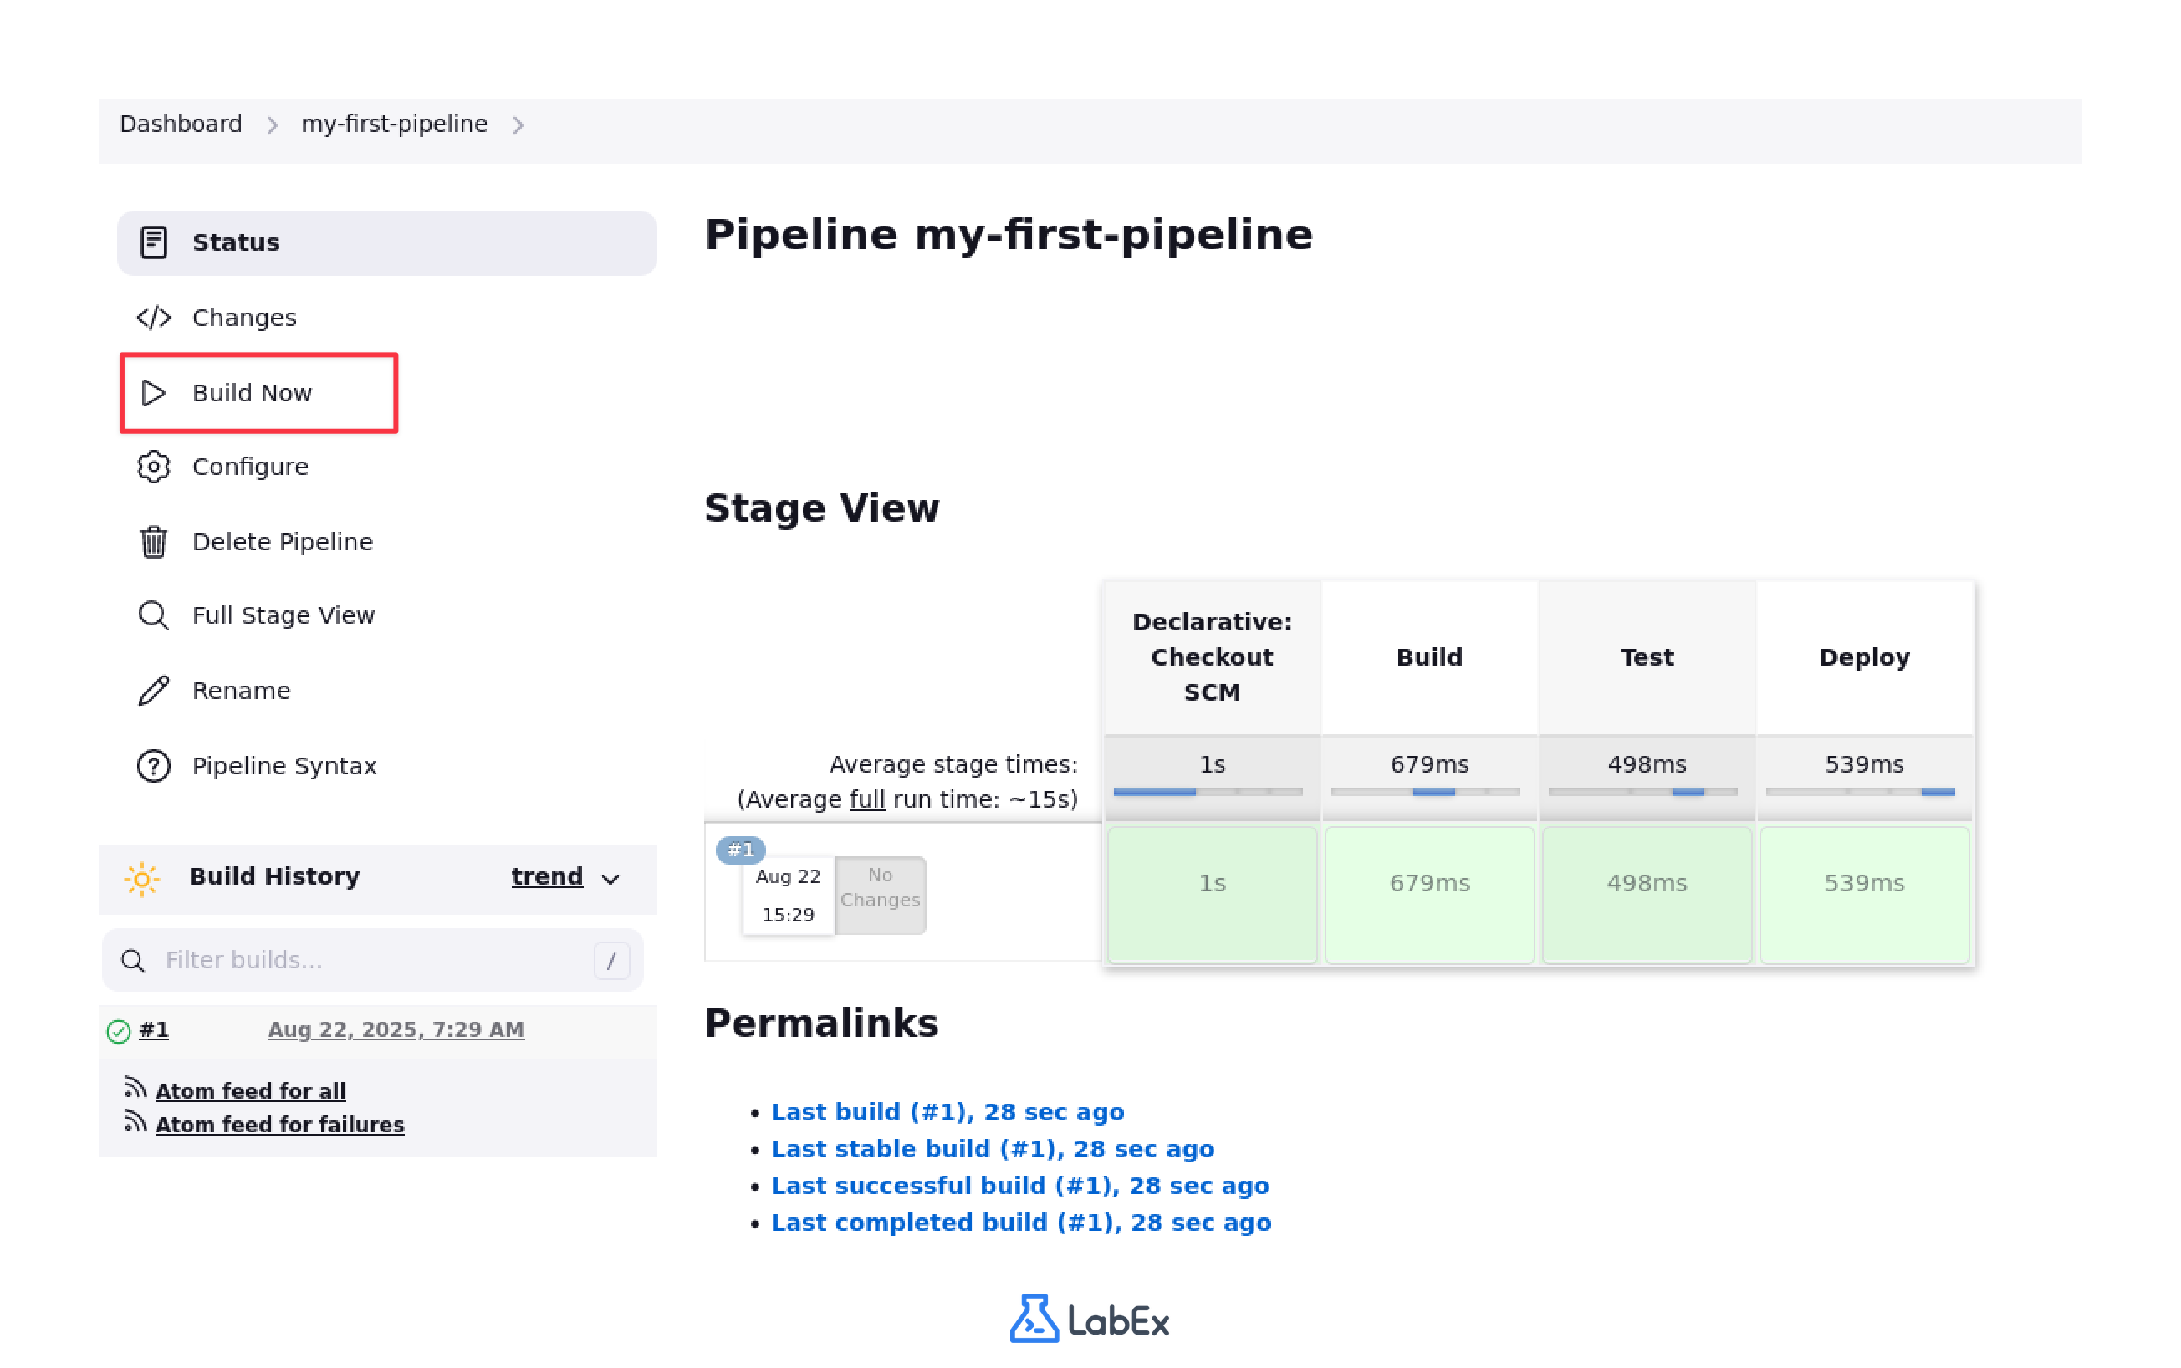The height and width of the screenshot is (1368, 2181).
Task: Open the Last successful build permalink
Action: [1019, 1185]
